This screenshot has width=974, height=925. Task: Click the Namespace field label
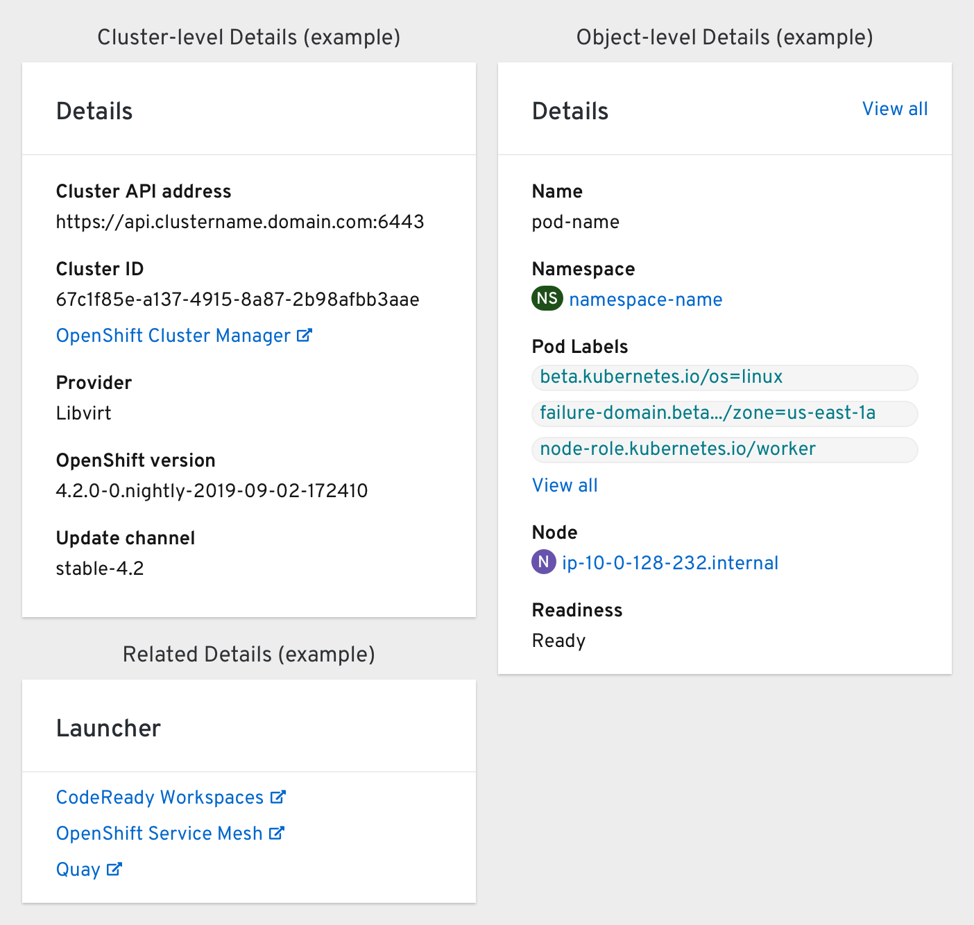pos(583,269)
